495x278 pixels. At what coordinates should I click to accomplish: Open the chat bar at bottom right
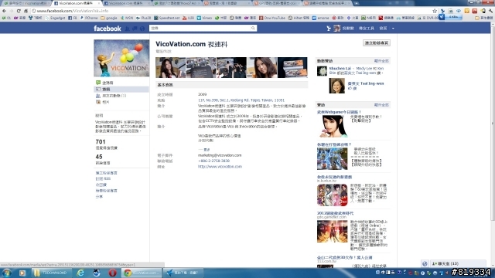(457, 263)
